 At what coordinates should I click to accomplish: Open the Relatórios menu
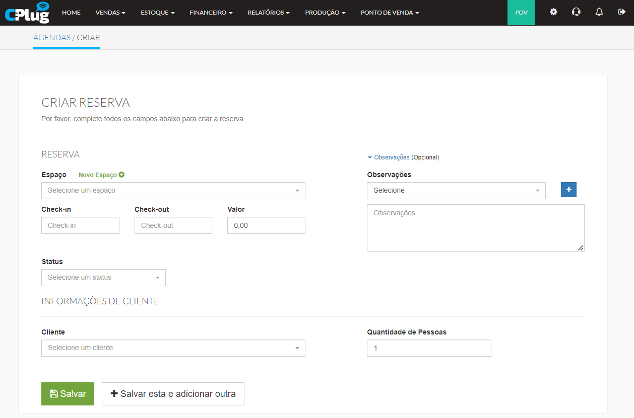pyautogui.click(x=268, y=13)
